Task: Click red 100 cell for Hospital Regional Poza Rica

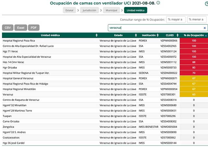Action: (194, 41)
